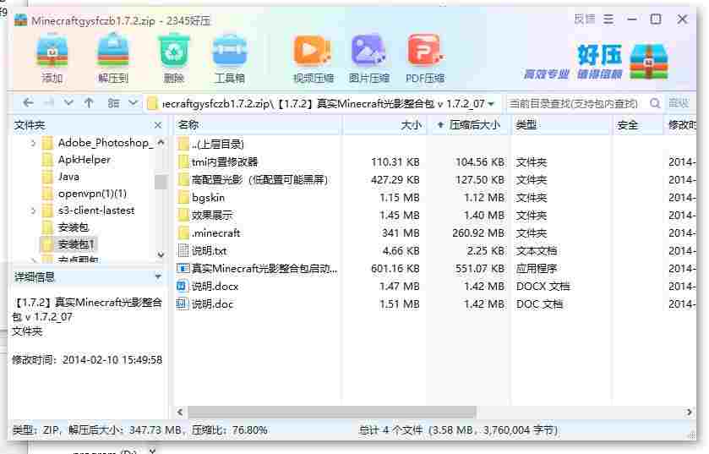Viewport: 709px width, 454px height.
Task: Click the view mode icon
Action: [x=113, y=103]
